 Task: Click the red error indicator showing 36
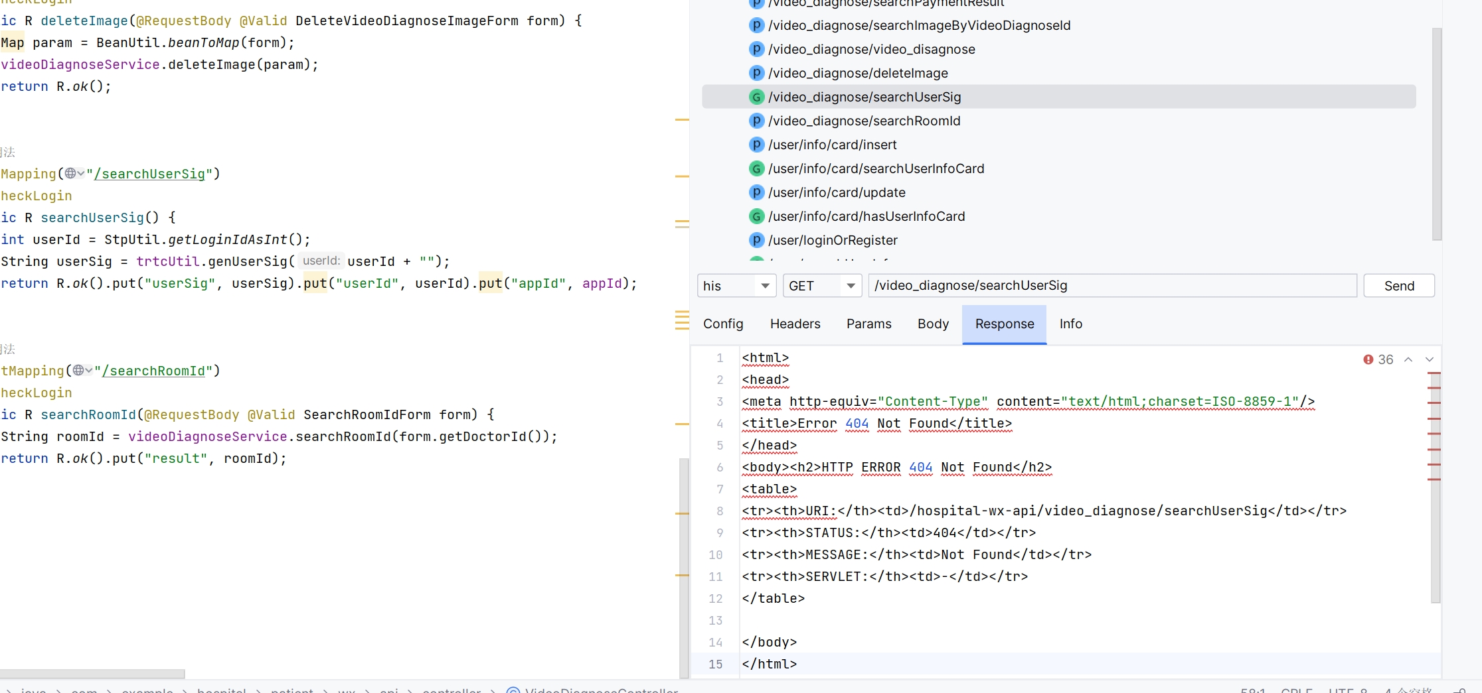point(1378,359)
